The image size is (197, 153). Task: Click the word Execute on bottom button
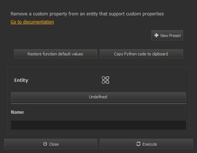(150, 144)
